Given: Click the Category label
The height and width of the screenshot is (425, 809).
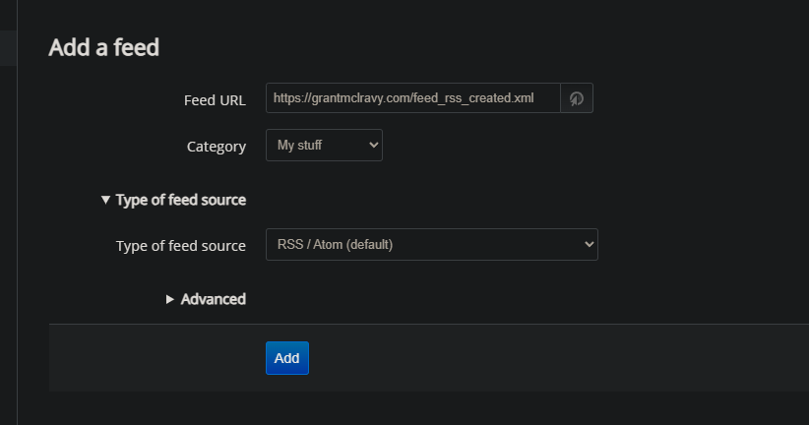Looking at the screenshot, I should 216,147.
